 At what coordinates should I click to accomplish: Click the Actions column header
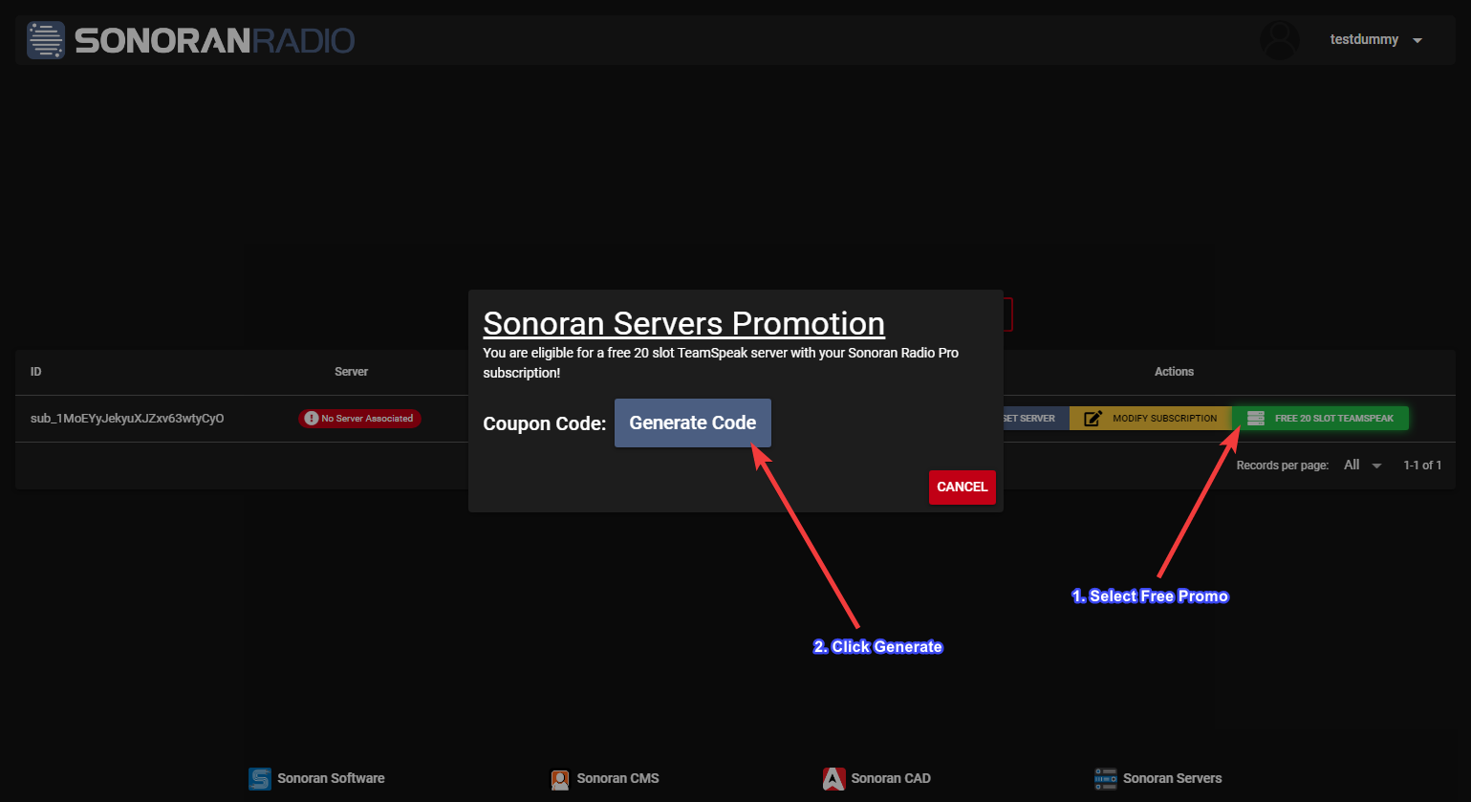click(1174, 371)
